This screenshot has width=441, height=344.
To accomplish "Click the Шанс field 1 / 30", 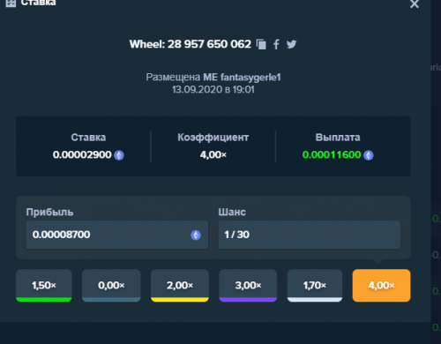I will [x=310, y=235].
